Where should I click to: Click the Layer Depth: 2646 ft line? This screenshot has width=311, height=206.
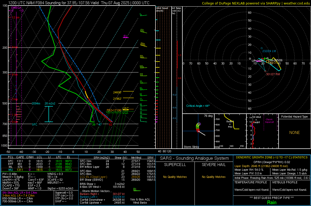click(x=261, y=166)
